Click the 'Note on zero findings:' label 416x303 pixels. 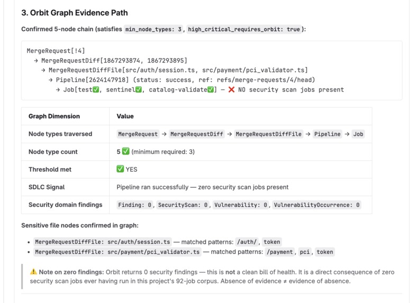[x=71, y=272]
